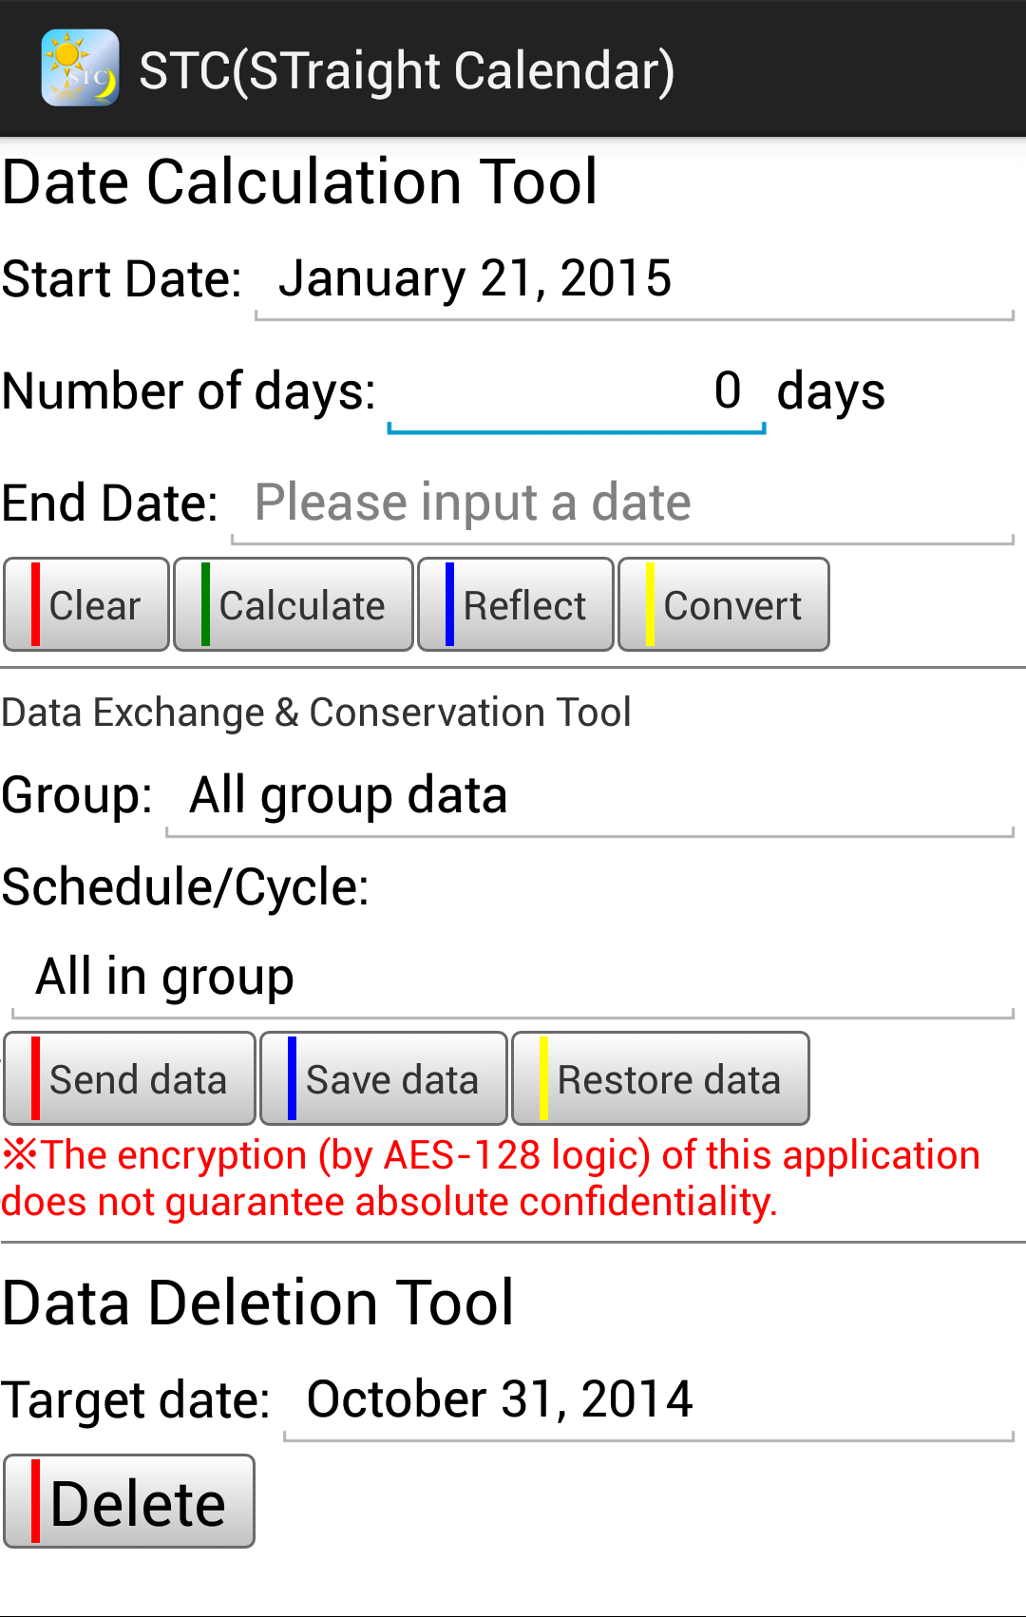Viewport: 1026px width, 1617px height.
Task: Open the Target date picker
Action: click(648, 1400)
